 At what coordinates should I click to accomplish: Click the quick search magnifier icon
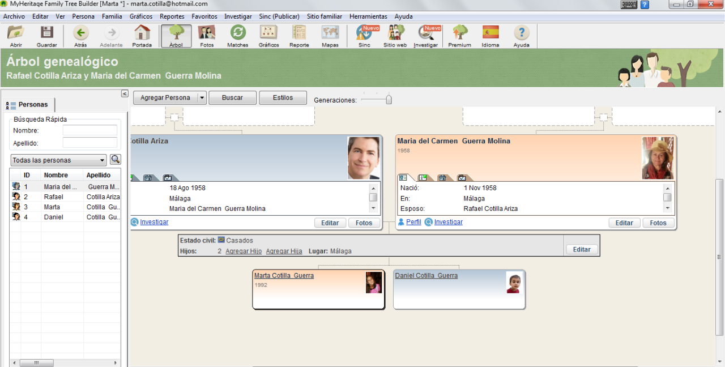pos(115,160)
